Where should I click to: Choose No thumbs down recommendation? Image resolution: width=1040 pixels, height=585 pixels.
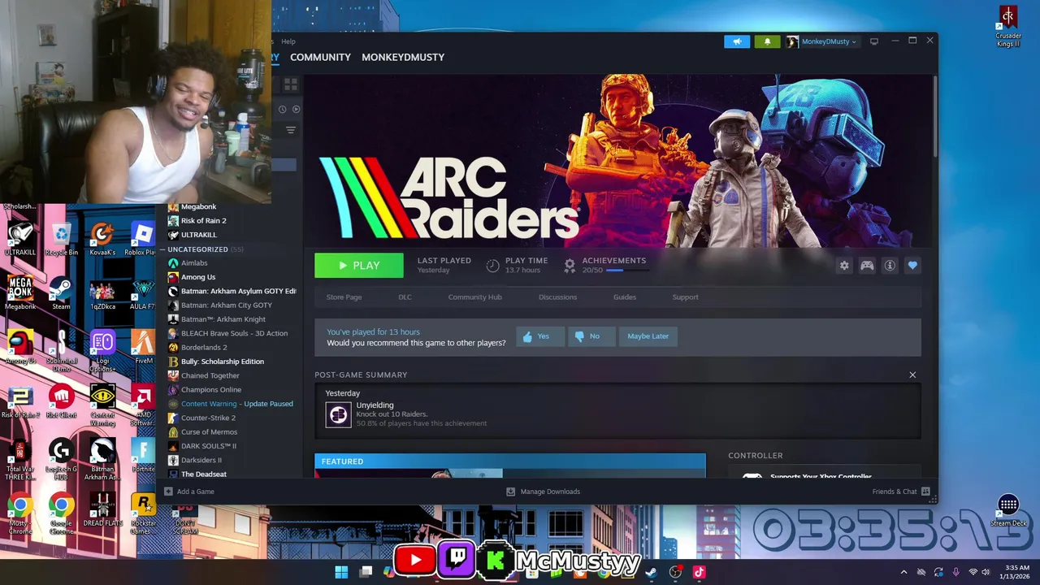591,336
